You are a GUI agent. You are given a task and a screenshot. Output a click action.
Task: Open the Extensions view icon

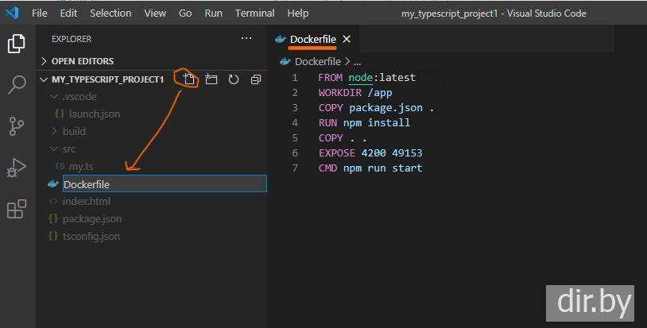point(16,210)
